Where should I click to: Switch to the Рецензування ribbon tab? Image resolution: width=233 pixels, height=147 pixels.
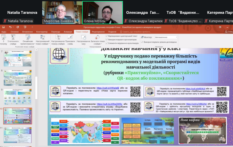(98, 32)
